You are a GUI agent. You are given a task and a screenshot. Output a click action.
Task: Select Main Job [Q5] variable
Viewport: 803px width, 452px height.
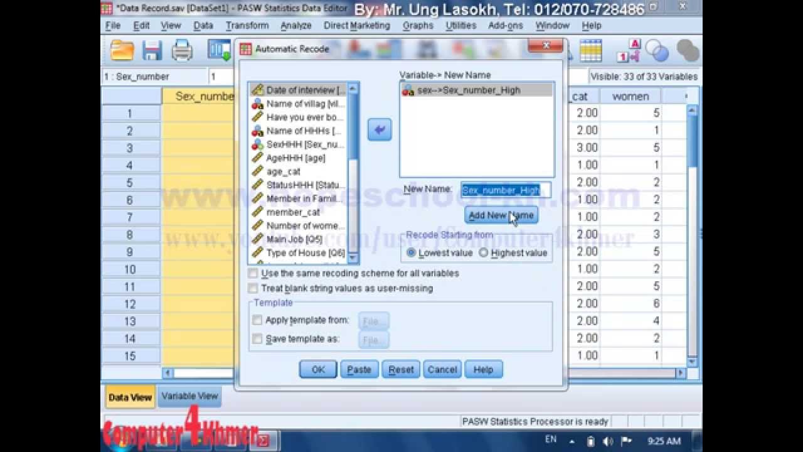coord(287,239)
